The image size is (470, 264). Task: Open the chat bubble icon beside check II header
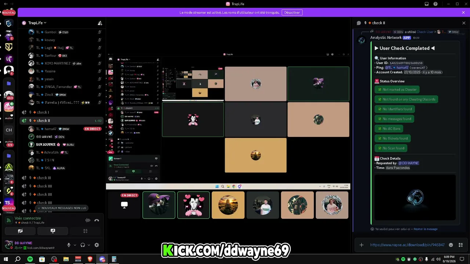coord(359,23)
